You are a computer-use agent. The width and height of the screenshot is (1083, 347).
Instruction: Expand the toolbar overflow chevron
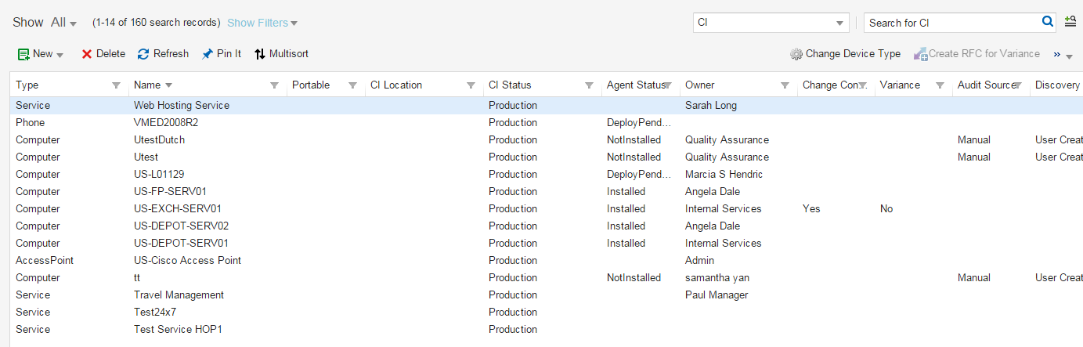click(x=1063, y=55)
